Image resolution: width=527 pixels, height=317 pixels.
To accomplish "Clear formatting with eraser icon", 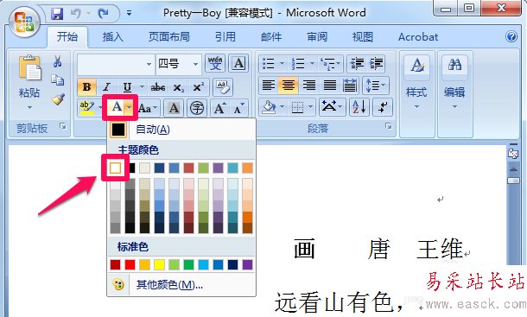I will 222,87.
